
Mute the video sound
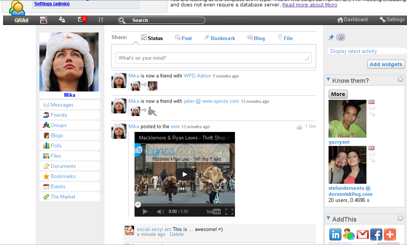160,211
